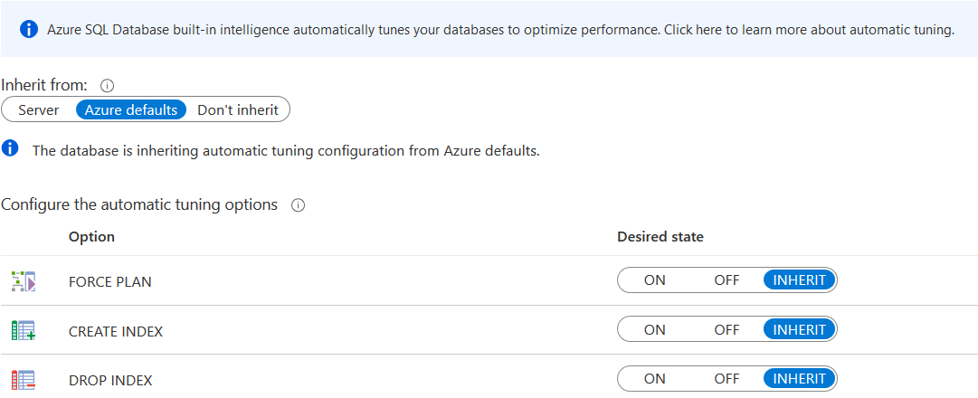The width and height of the screenshot is (978, 398).
Task: Click info icon beside 'Configure the automatic tuning options'
Action: (298, 205)
